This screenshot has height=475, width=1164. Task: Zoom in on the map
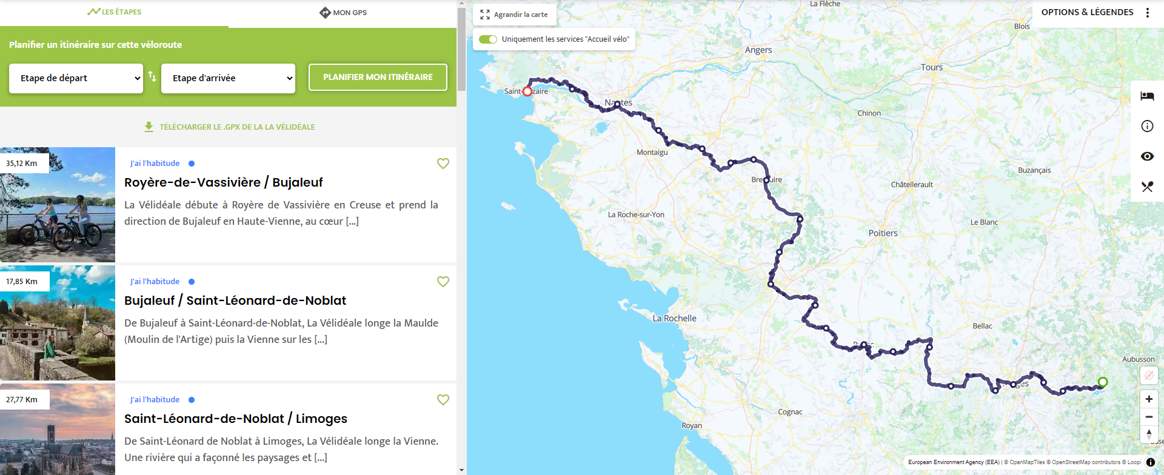point(1149,399)
